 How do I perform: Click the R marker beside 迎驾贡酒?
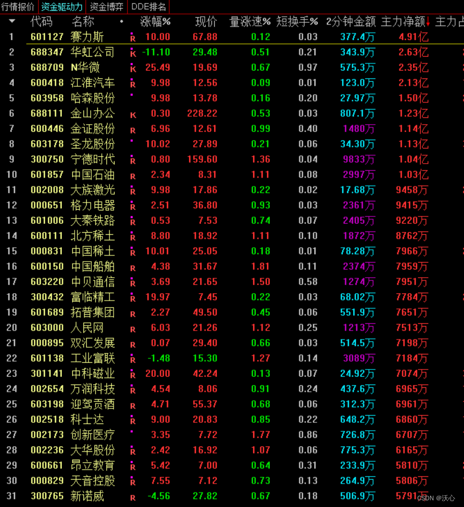(132, 406)
